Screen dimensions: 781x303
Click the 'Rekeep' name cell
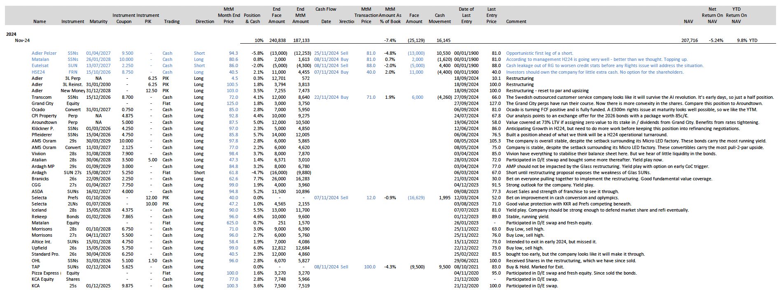click(39, 217)
